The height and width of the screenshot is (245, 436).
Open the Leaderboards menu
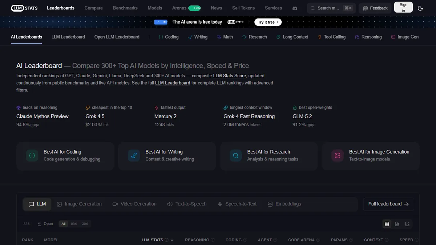tap(61, 8)
